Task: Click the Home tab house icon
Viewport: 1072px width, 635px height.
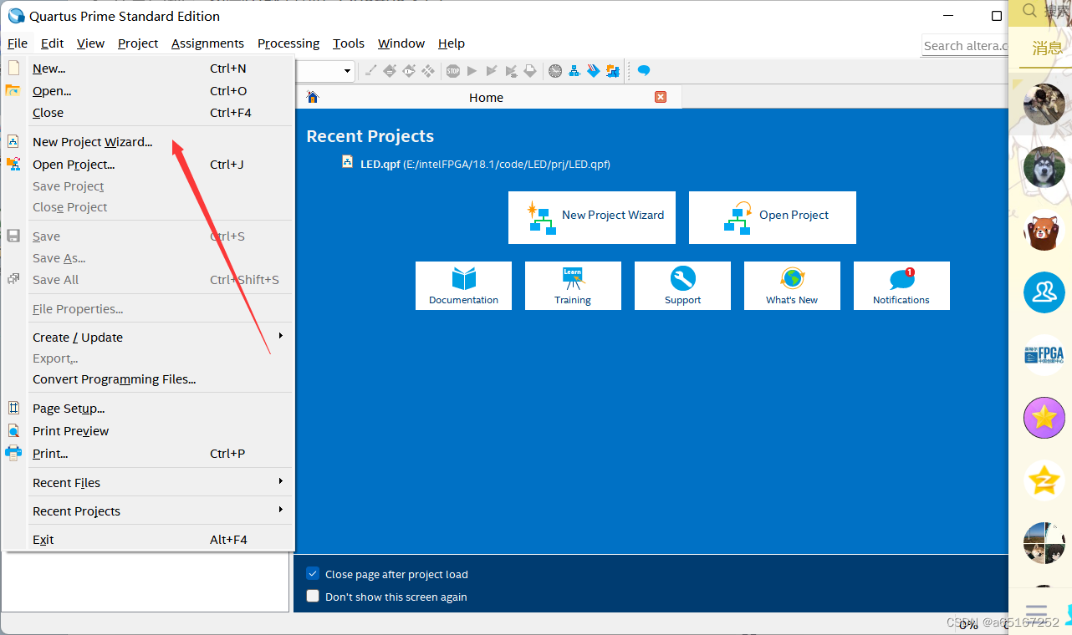Action: 313,97
